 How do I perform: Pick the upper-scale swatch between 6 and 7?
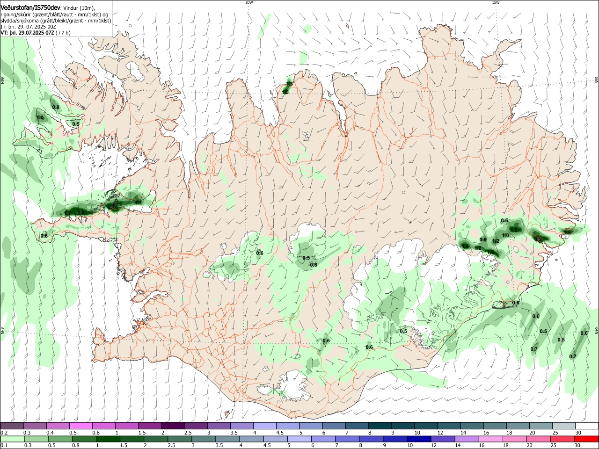334,426
